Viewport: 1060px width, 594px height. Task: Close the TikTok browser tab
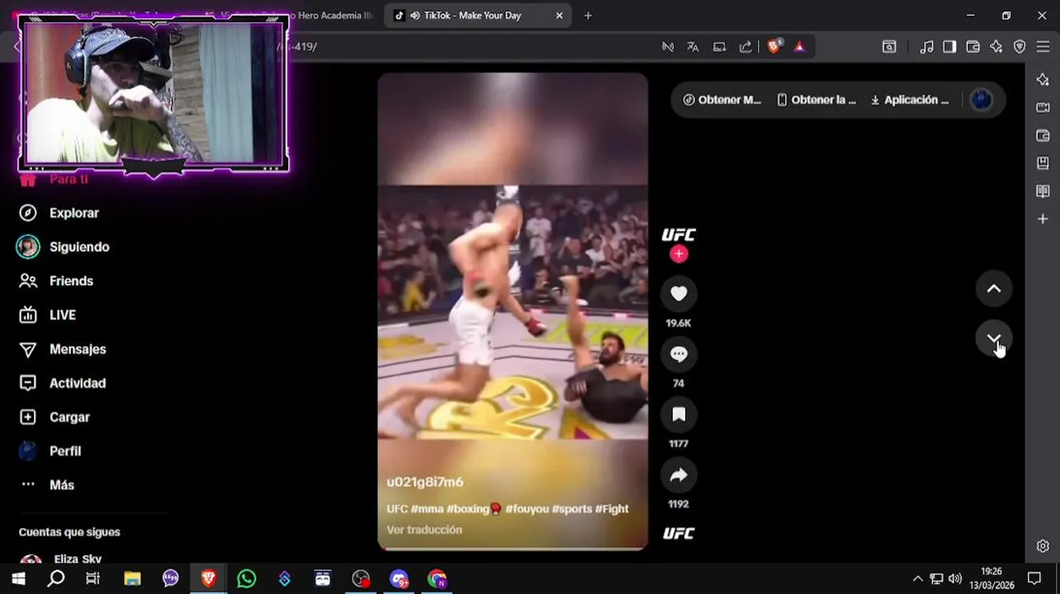[x=559, y=16]
